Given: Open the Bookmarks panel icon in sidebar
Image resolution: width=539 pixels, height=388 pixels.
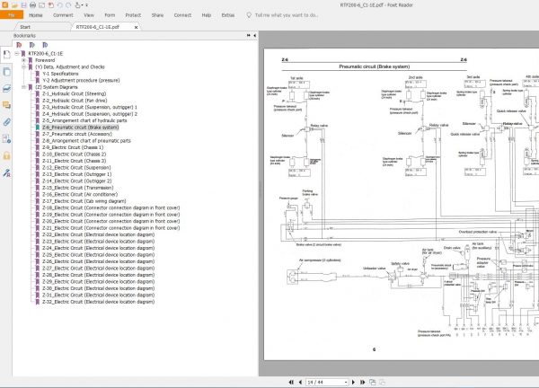Looking at the screenshot, I should click(x=6, y=56).
